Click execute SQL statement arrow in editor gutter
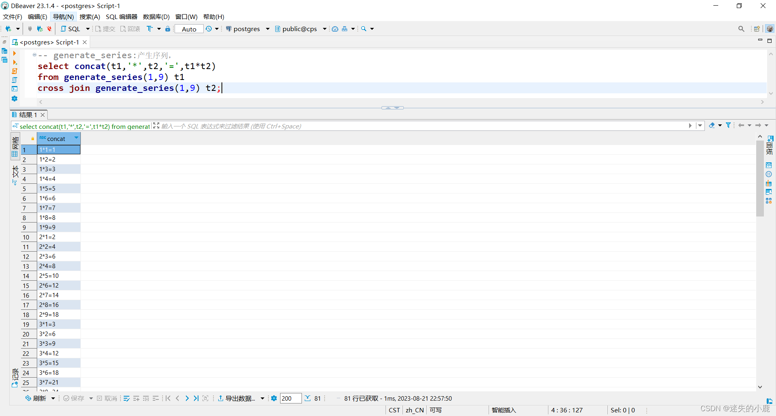This screenshot has width=776, height=416. tap(15, 53)
